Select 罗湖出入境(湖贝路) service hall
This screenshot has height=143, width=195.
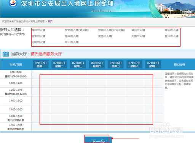pyautogui.click(x=77, y=30)
